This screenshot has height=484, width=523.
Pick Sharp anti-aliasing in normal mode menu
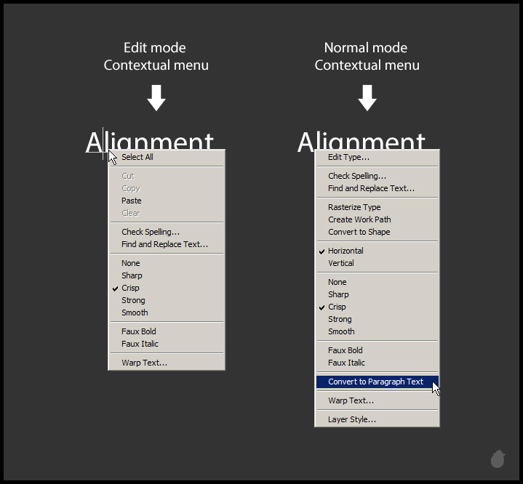338,294
